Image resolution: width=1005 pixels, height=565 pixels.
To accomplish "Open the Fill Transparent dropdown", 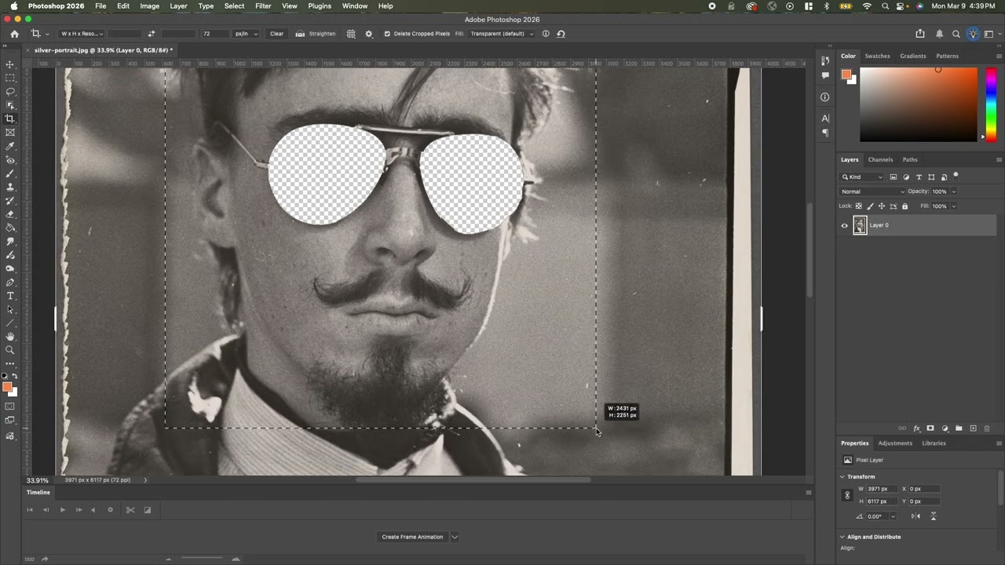I will coord(502,34).
